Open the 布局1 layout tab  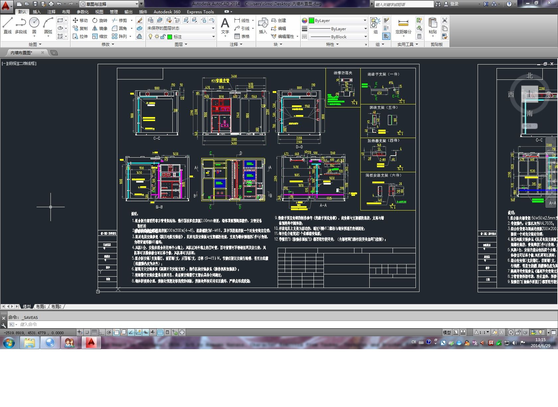pyautogui.click(x=41, y=307)
